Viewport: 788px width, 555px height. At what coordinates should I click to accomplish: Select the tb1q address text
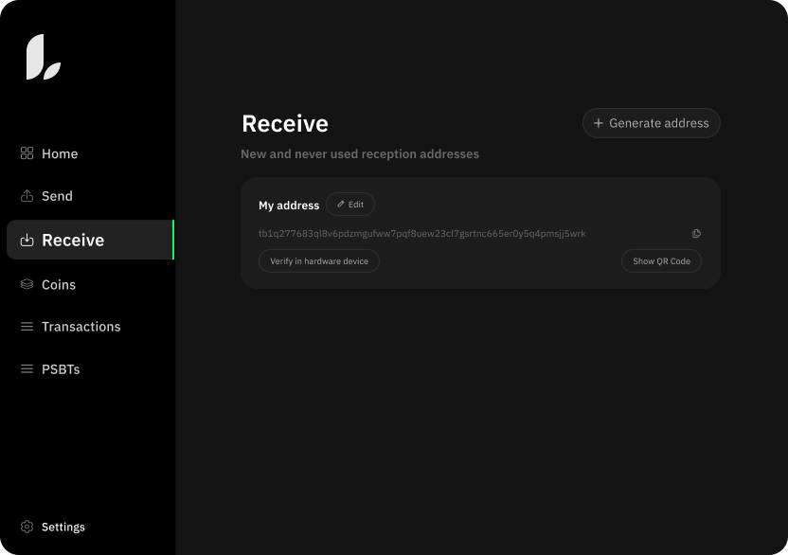(x=422, y=234)
